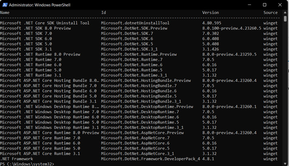This screenshot has width=289, height=166.
Task: Click 'Microsoft .NET Runtime 6.0' name
Action: tap(31, 65)
